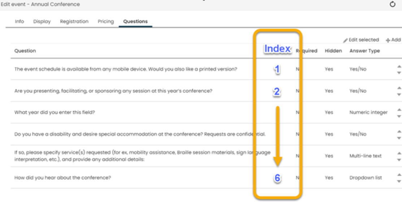Click the plus icon to add question

click(x=388, y=40)
